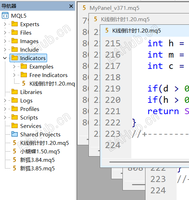Click MQ5 icon of 新狐3.85.mq5
Screen dimensions: 189x200
(15, 168)
